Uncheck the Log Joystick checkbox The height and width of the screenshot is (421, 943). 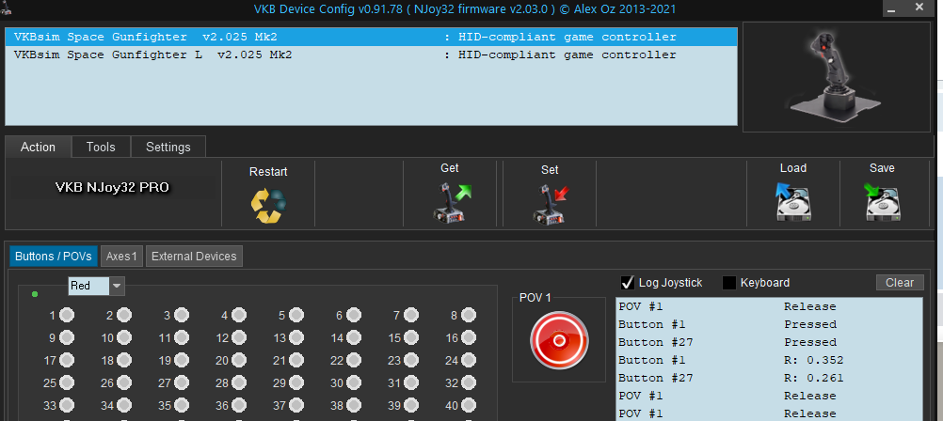click(628, 282)
